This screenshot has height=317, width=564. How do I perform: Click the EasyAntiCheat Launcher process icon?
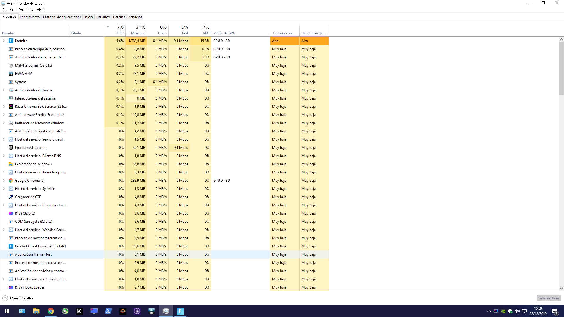coord(11,246)
